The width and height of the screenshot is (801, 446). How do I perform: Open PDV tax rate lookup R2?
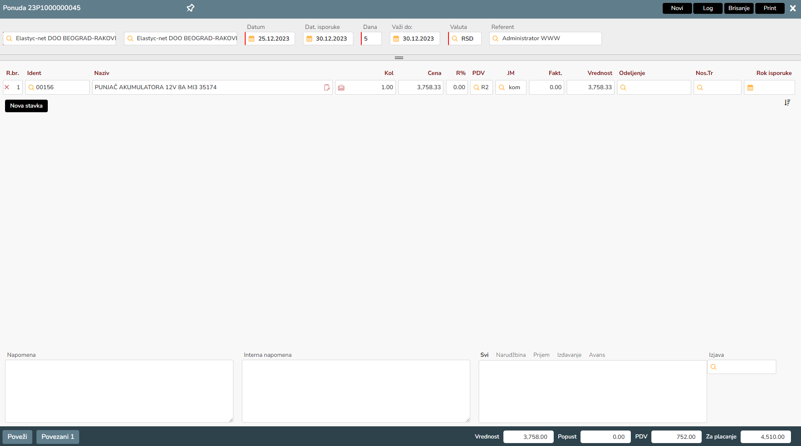pos(476,88)
